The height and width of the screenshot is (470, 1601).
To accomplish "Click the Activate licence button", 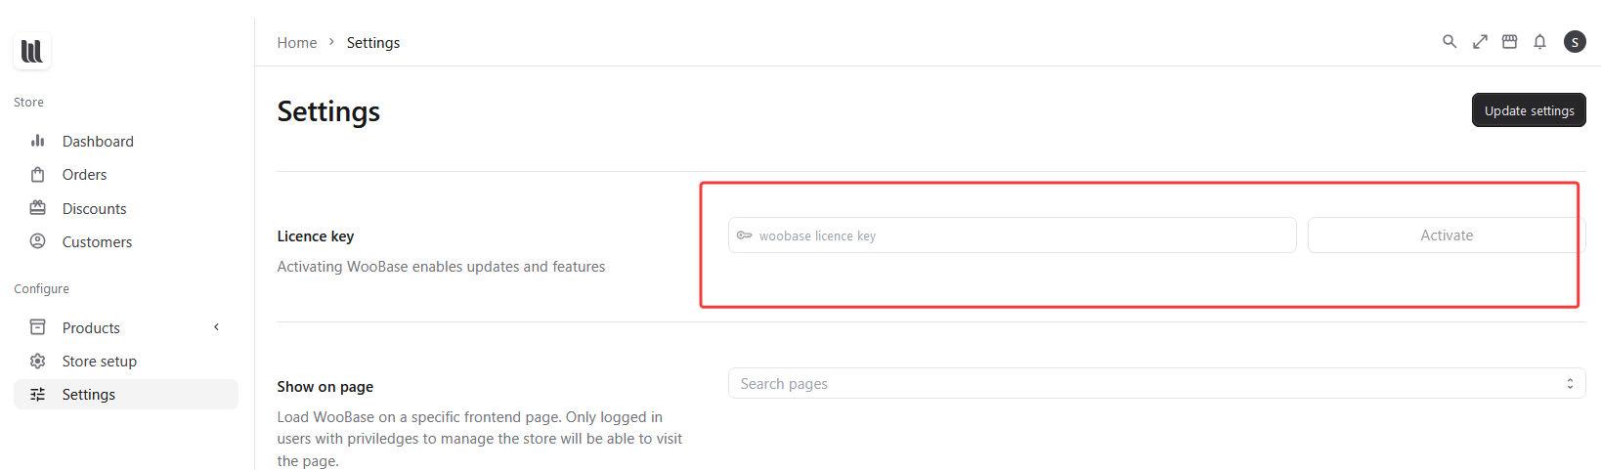I will [1446, 235].
